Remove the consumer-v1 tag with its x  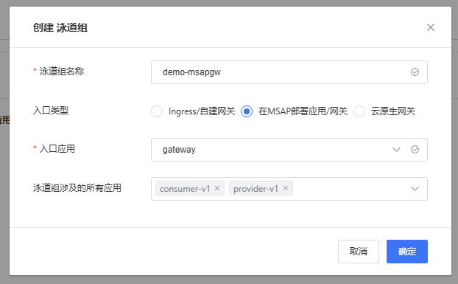click(217, 188)
